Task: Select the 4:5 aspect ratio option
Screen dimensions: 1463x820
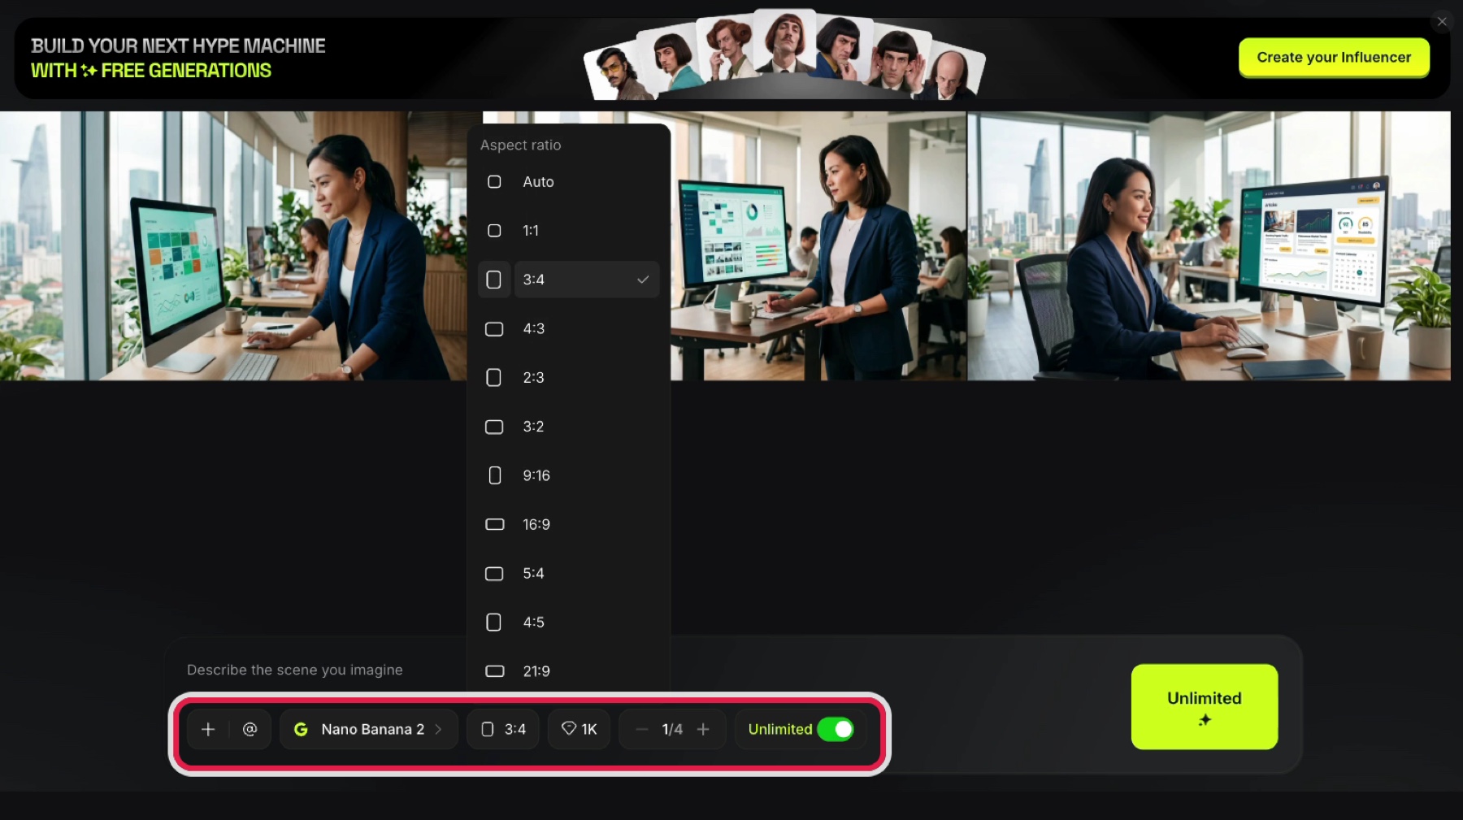Action: [x=568, y=622]
